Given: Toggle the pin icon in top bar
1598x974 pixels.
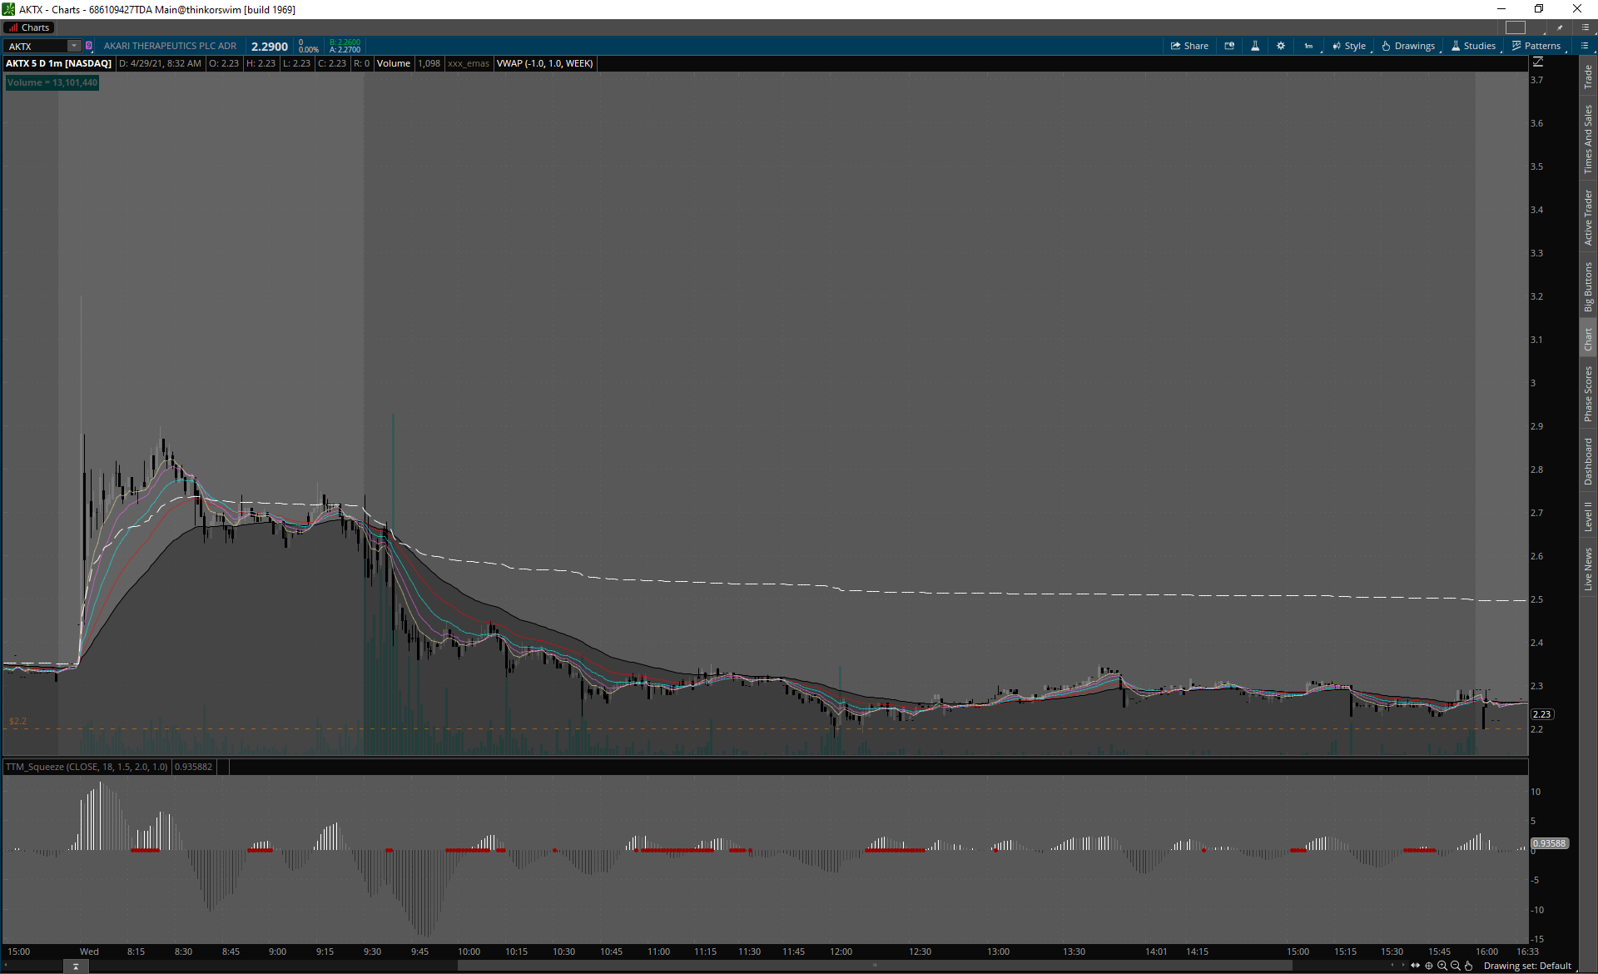Looking at the screenshot, I should [1560, 27].
